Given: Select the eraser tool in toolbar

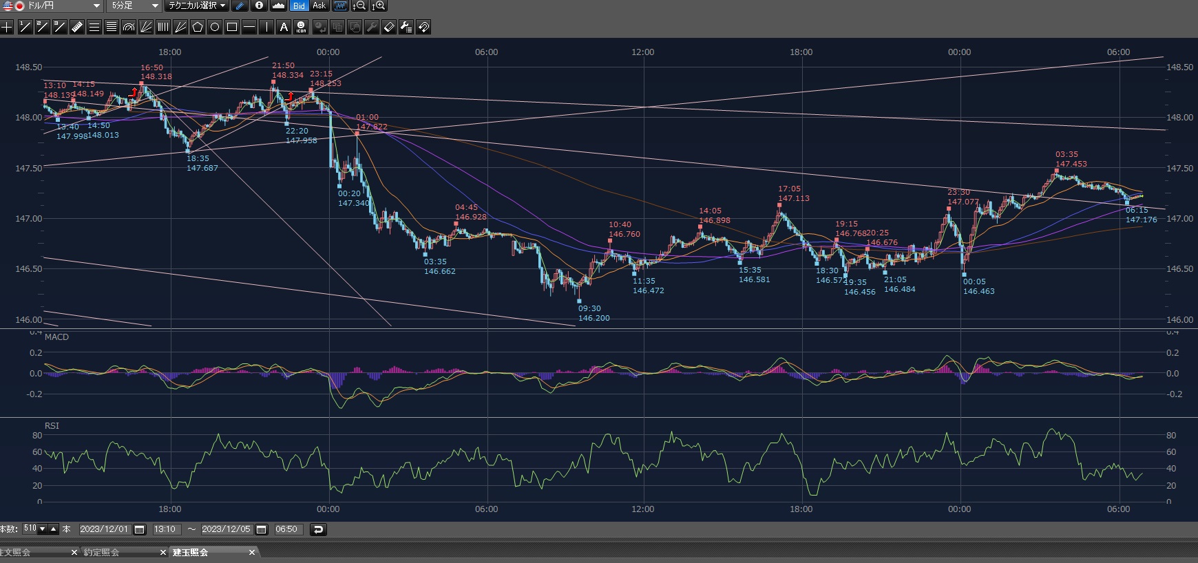Looking at the screenshot, I should tap(389, 27).
